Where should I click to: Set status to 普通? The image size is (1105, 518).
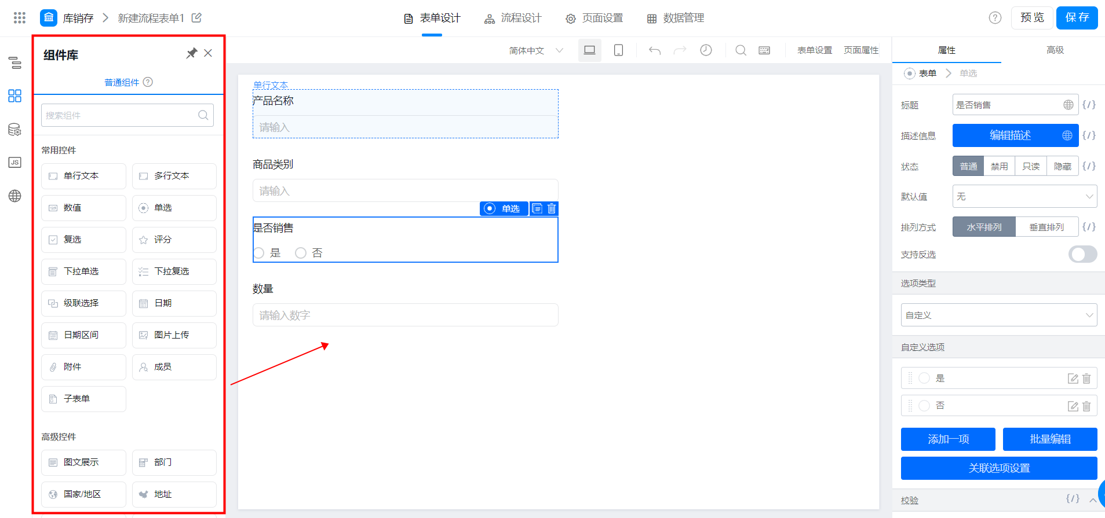(x=968, y=166)
